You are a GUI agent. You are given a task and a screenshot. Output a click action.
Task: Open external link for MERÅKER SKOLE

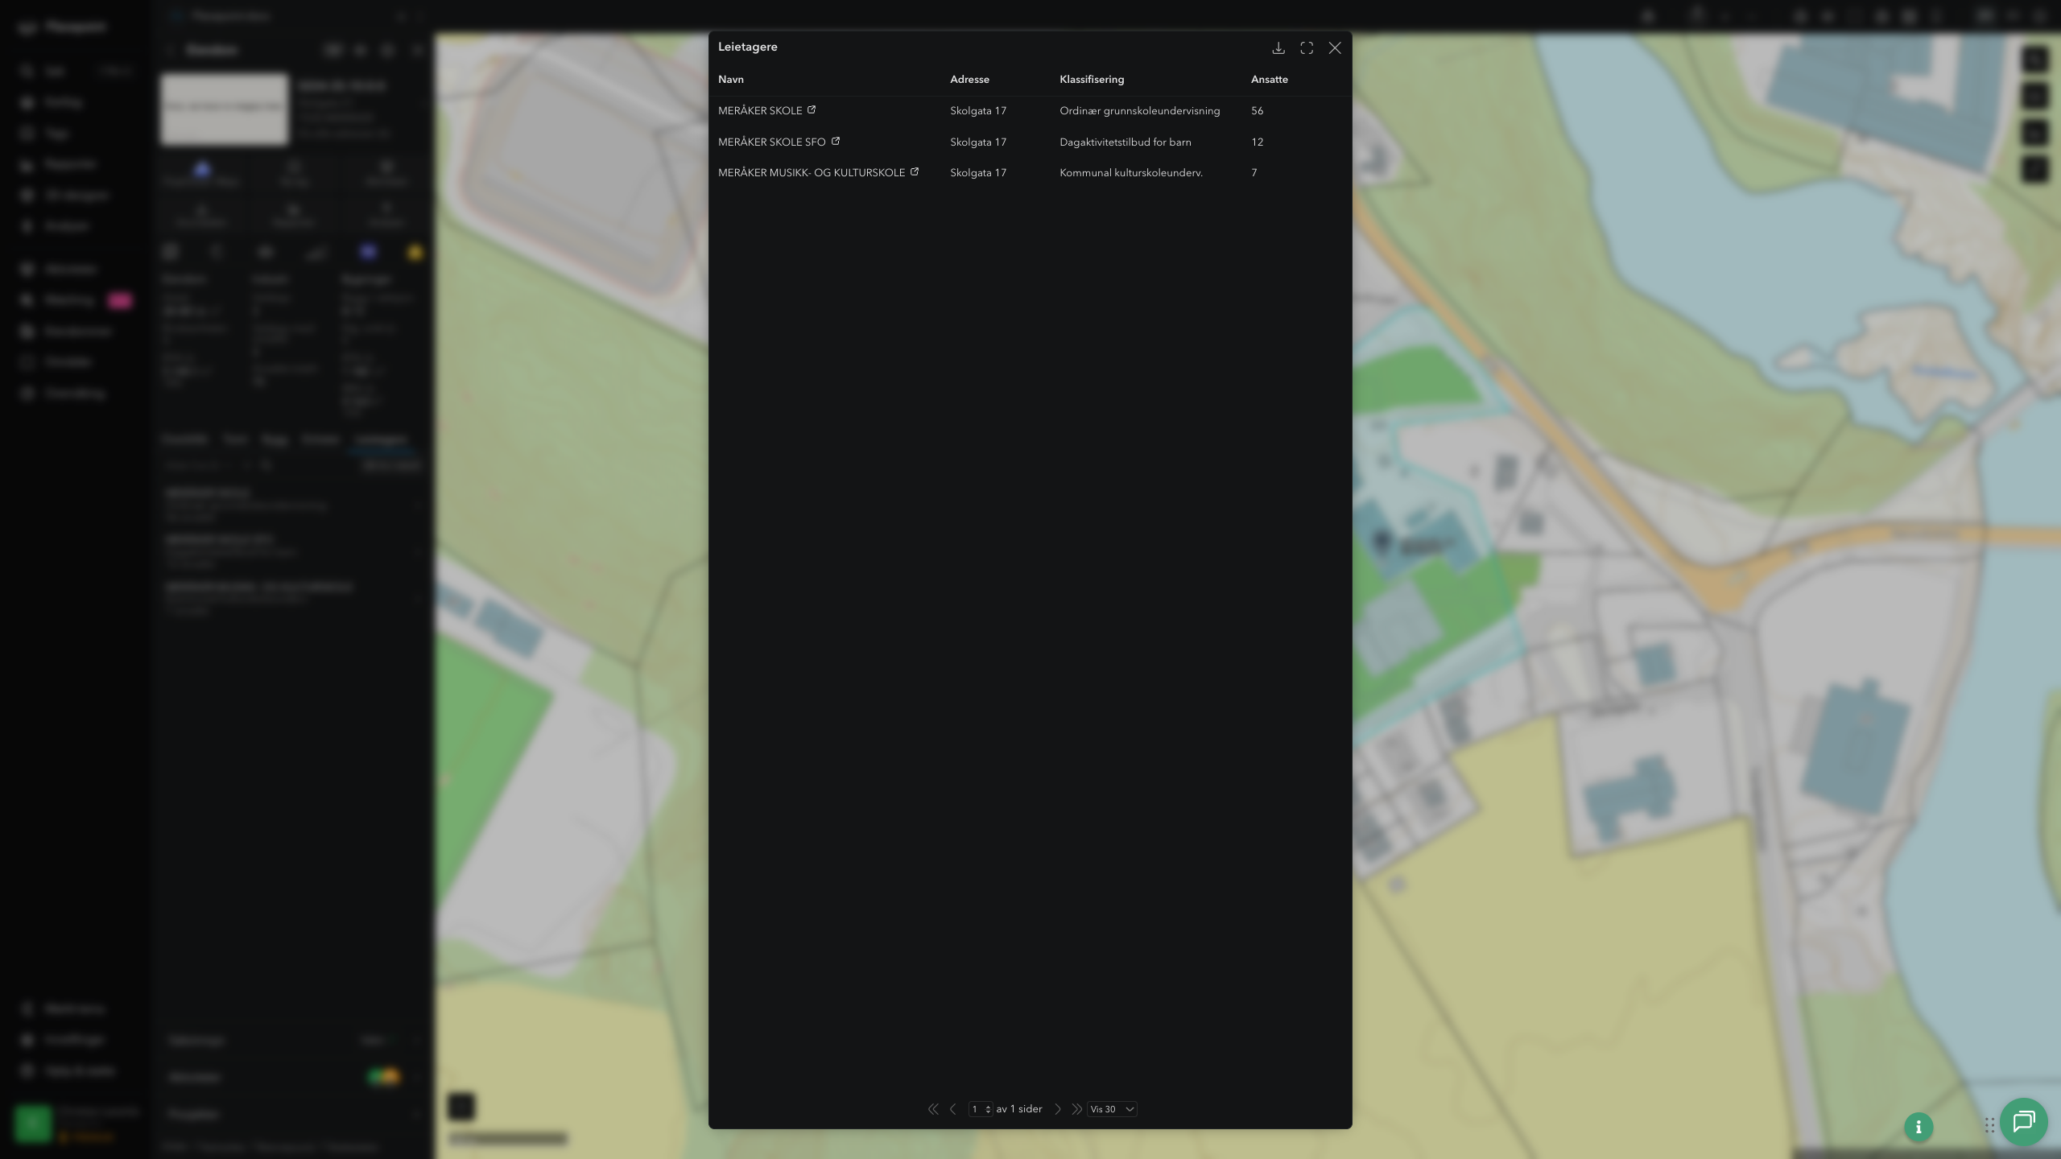[812, 109]
